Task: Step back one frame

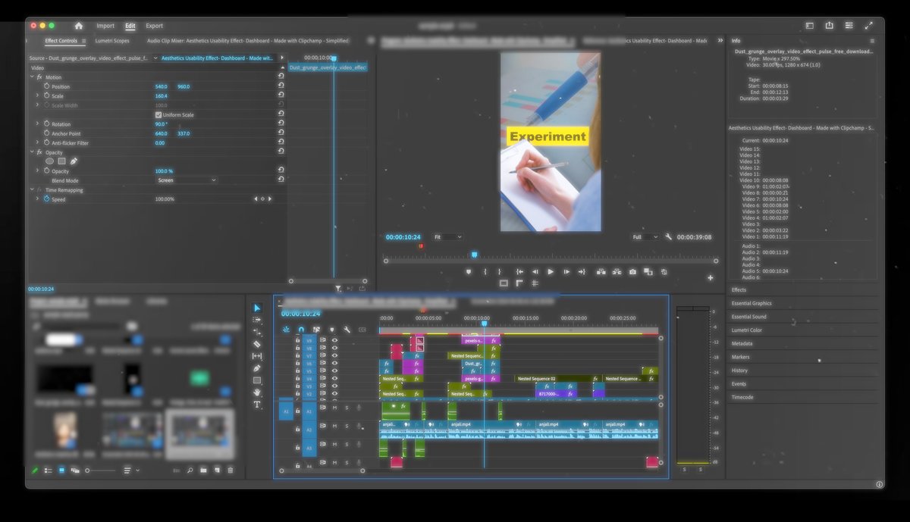Action: 535,271
